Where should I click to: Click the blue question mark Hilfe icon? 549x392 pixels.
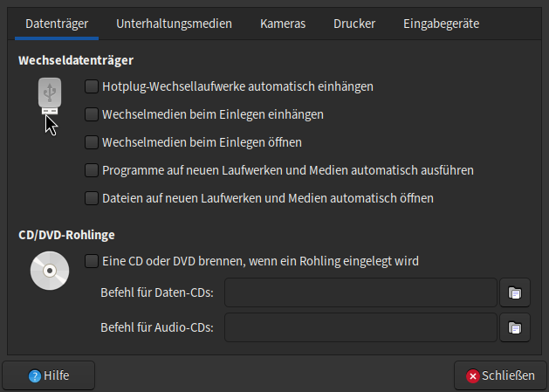click(35, 376)
